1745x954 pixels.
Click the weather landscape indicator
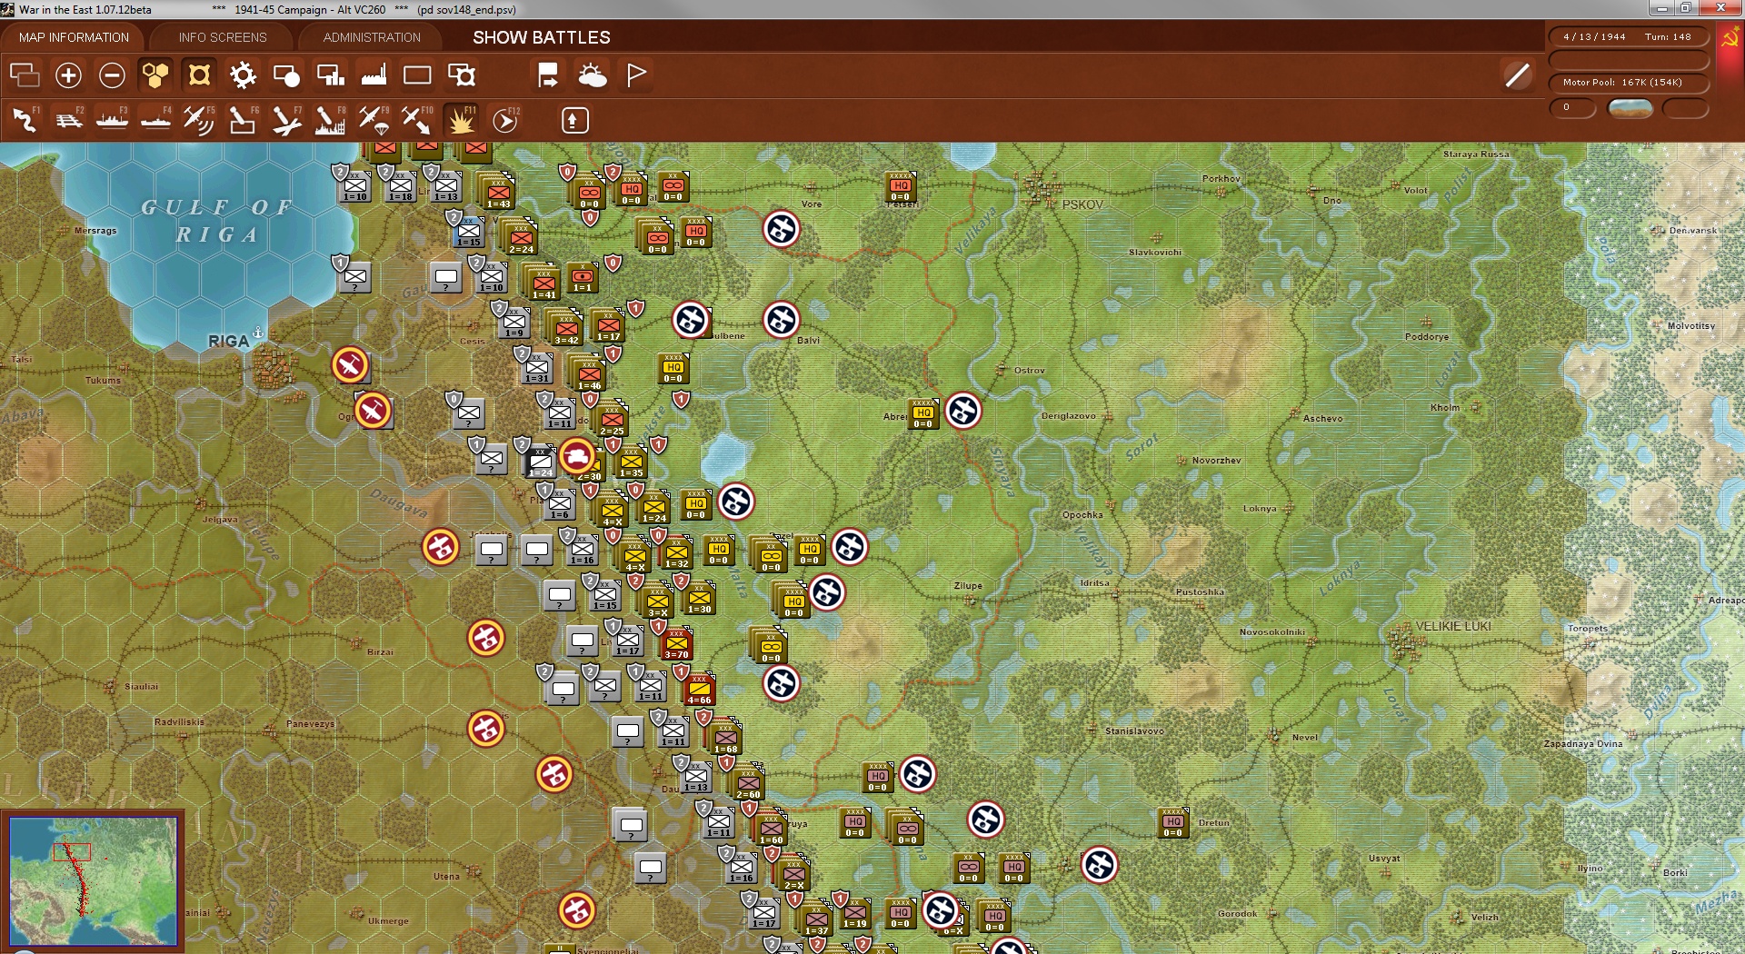pyautogui.click(x=1630, y=108)
